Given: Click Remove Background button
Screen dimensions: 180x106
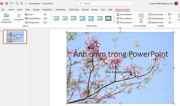Looking at the screenshot, I should pos(6,18).
